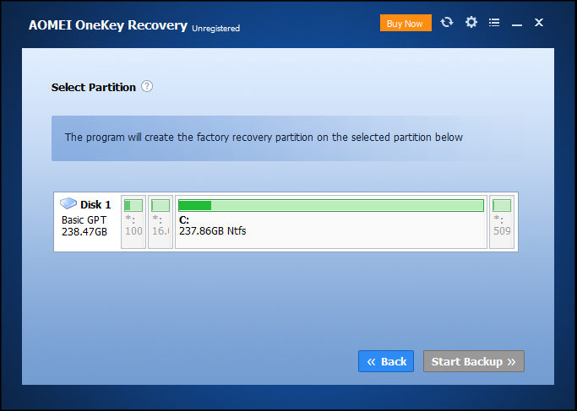This screenshot has width=577, height=411.
Task: Click the orange Buy Now button
Action: [406, 23]
